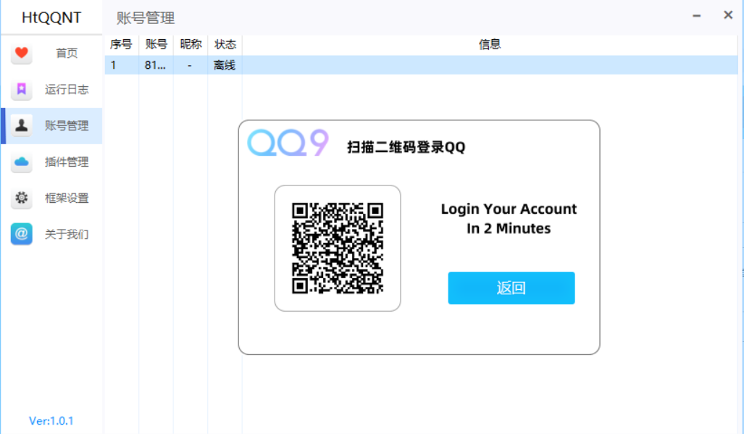This screenshot has height=434, width=744.
Task: Open the 首页 sidebar page
Action: click(66, 53)
